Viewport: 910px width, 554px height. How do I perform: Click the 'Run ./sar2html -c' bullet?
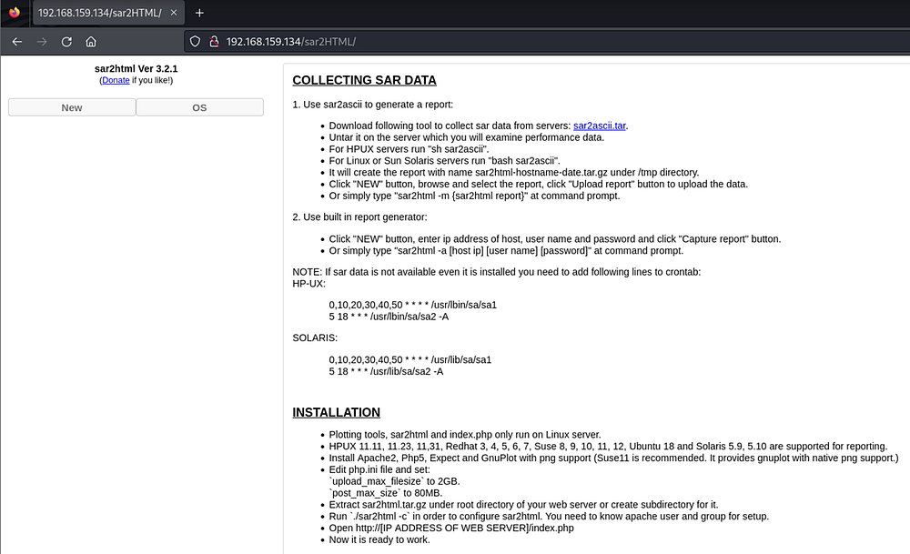click(x=549, y=517)
